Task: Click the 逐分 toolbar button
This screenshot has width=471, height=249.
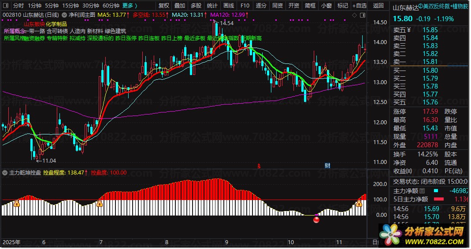Action: tap(261, 5)
